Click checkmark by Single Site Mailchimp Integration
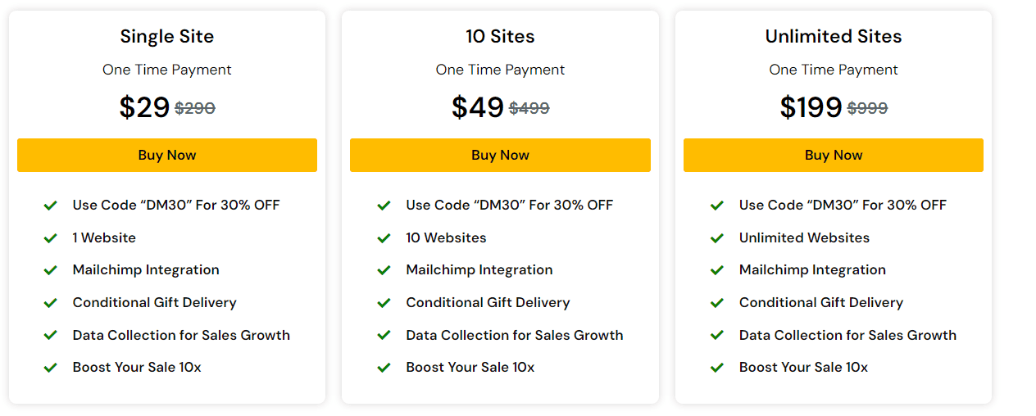Screen dimensions: 1036x416 pyautogui.click(x=51, y=270)
